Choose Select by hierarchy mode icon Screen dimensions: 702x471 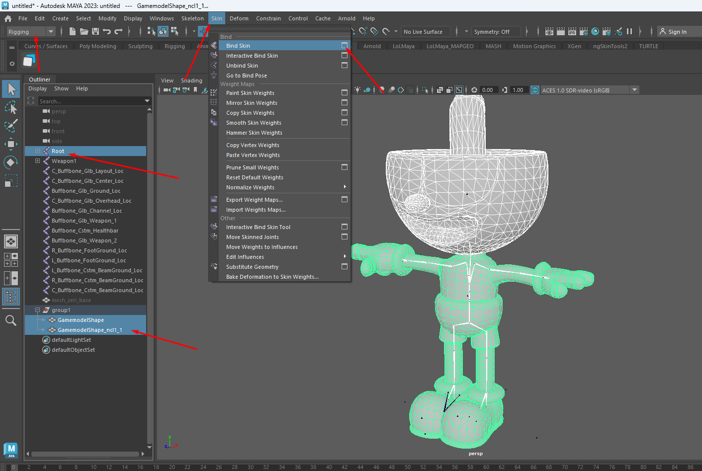[152, 31]
